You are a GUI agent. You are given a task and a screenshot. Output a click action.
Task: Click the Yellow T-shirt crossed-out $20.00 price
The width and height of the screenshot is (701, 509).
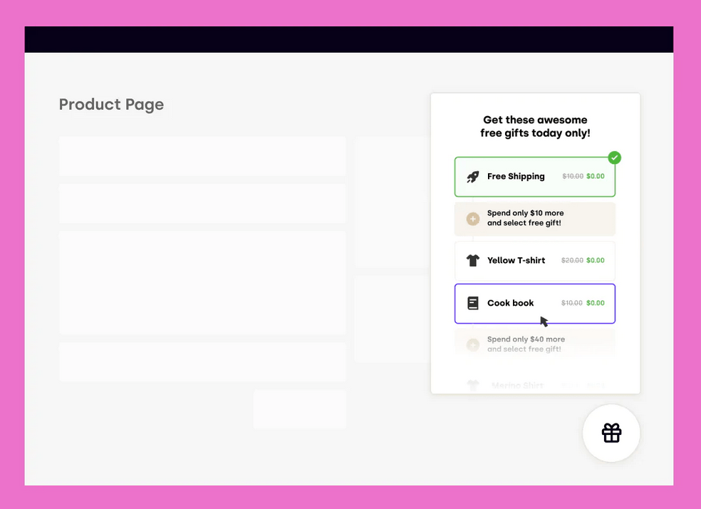point(572,261)
